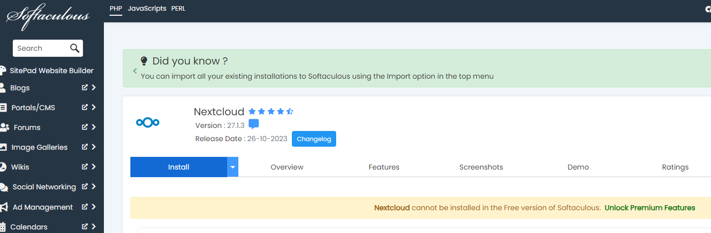Viewport: 711px width, 233px height.
Task: Open Wikis external link icon
Action: 85,167
